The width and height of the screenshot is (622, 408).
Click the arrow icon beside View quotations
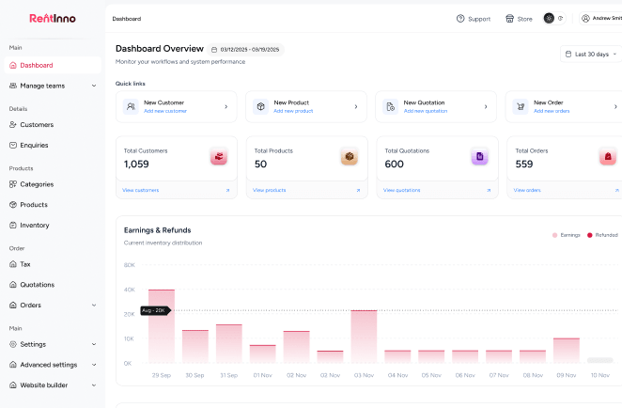489,191
